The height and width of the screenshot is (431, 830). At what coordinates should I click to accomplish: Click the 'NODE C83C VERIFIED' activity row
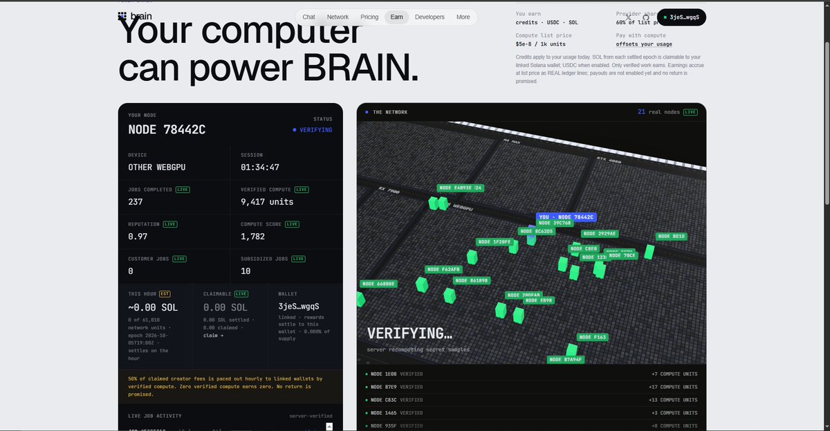tap(531, 400)
